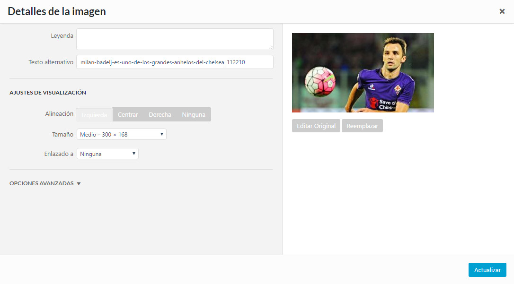The height and width of the screenshot is (284, 514).
Task: Select the alt text starting with milan-badelj
Action: tap(175, 62)
